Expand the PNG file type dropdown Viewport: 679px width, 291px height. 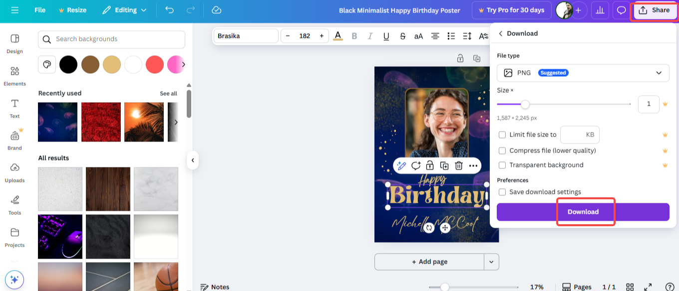(x=583, y=73)
